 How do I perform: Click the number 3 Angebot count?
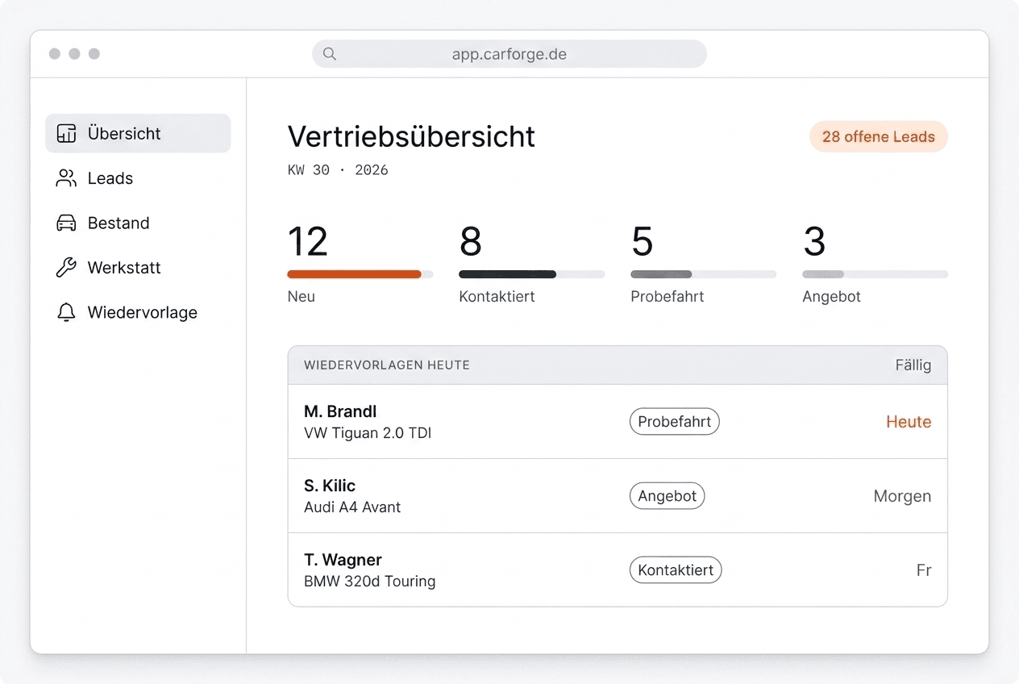click(x=814, y=241)
